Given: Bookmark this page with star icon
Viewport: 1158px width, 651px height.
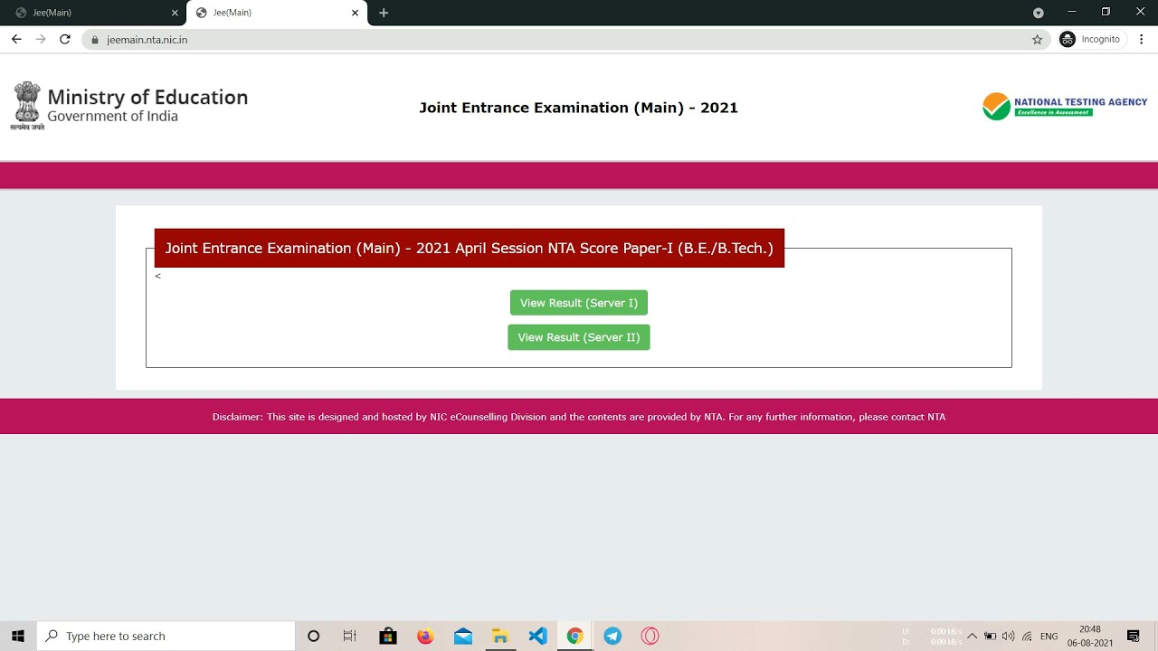Looking at the screenshot, I should click(x=1037, y=40).
